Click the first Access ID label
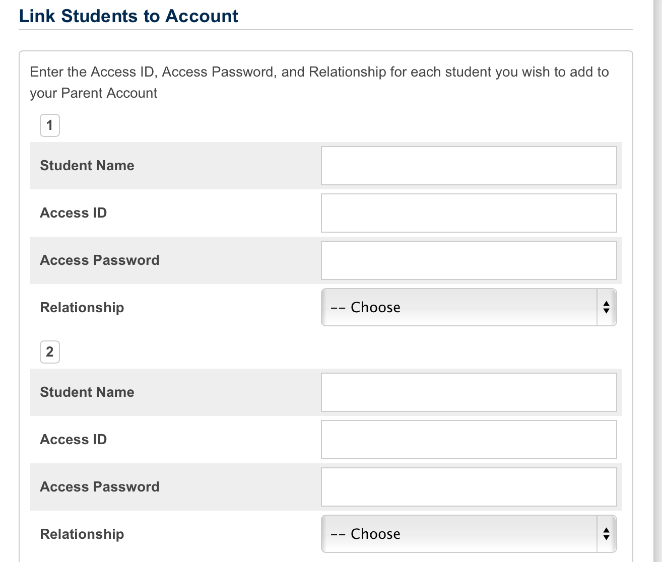Viewport: 662px width, 562px height. click(74, 213)
